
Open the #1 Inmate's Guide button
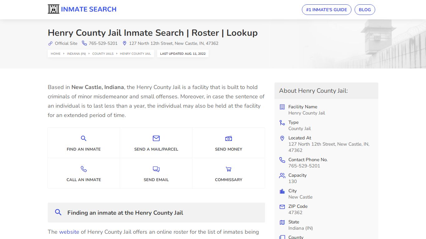327,10
